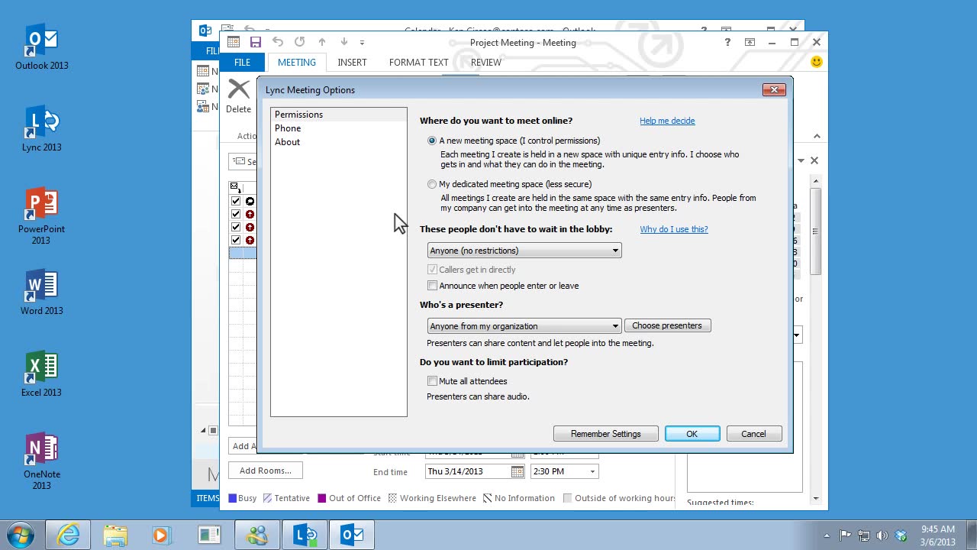This screenshot has height=550, width=977.
Task: Open the Excel 2013 desktop shortcut
Action: pyautogui.click(x=41, y=374)
